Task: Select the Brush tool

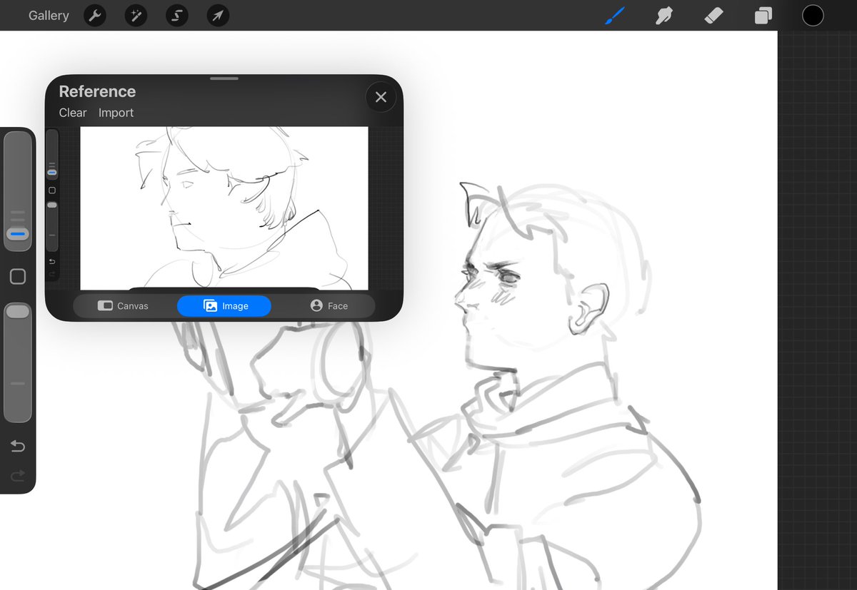Action: (615, 16)
